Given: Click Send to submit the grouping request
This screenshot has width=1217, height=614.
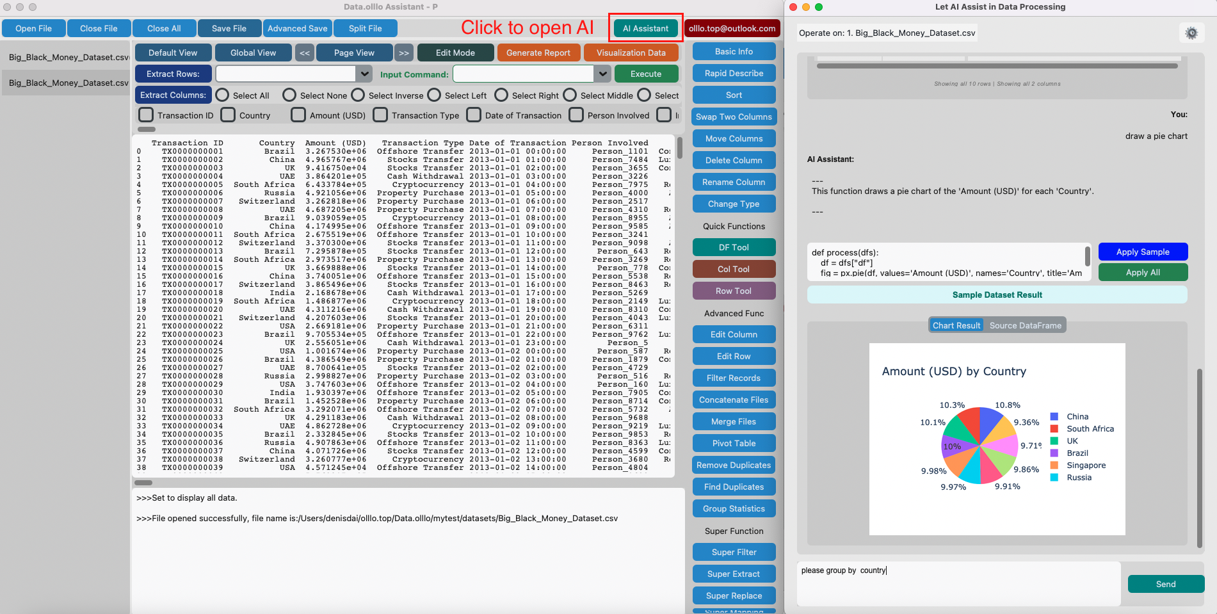Looking at the screenshot, I should tap(1166, 583).
